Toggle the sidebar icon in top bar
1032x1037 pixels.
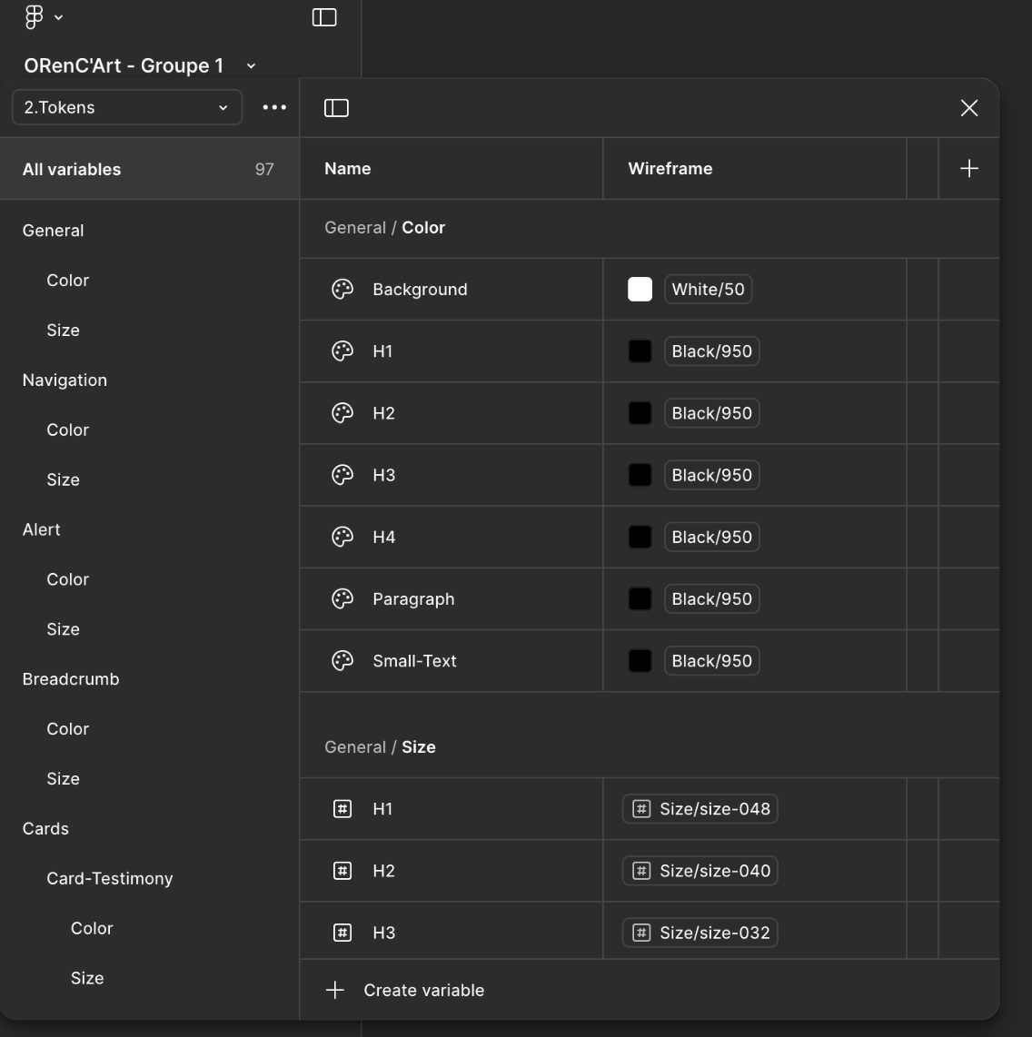tap(324, 17)
